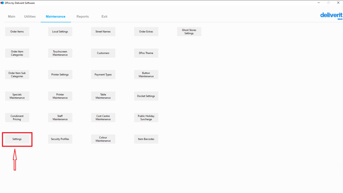Open Order Items maintenance
This screenshot has width=343, height=193.
coord(17,31)
